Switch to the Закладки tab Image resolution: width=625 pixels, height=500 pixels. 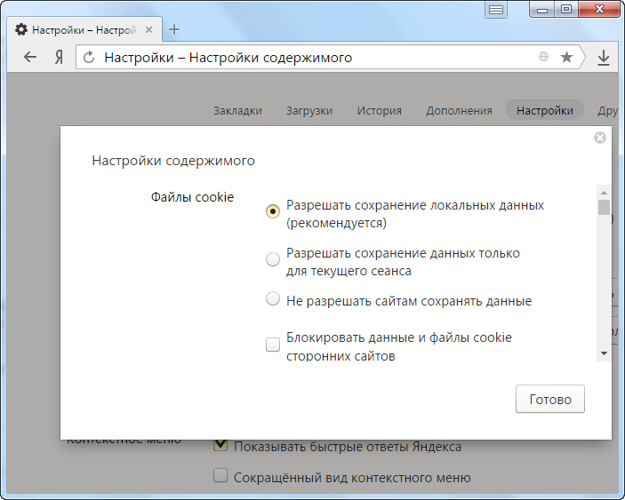coord(237,110)
